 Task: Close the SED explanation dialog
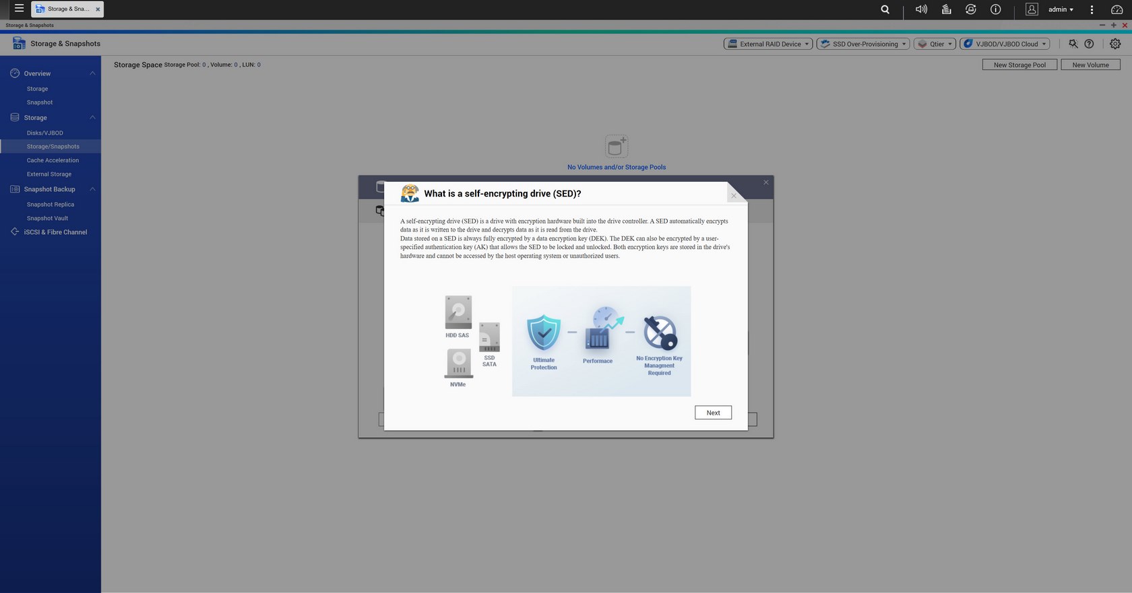click(734, 196)
